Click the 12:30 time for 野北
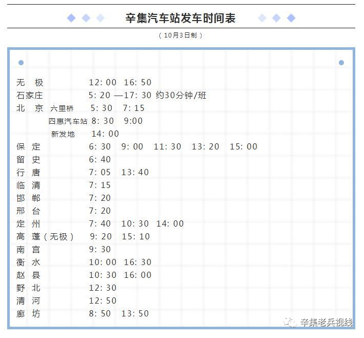Viewport: 364px width, 338px height. click(103, 288)
